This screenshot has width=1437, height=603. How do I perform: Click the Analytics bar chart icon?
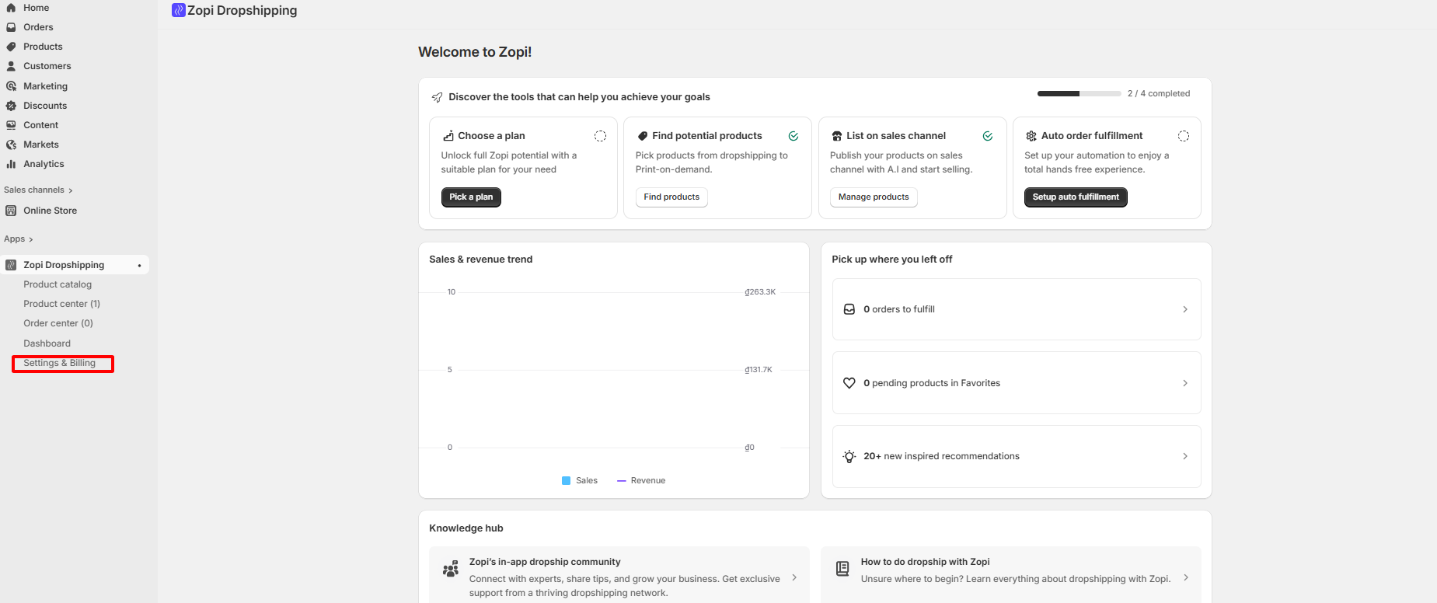coord(11,164)
